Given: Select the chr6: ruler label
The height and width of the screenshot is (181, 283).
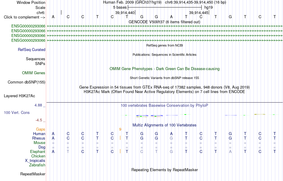Looking at the screenshot, I should [41, 13].
